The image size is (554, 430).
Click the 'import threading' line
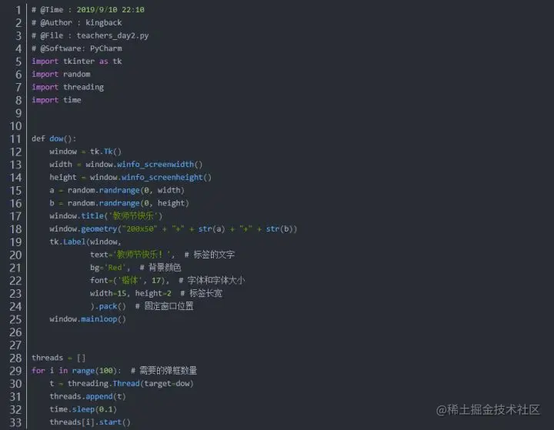[68, 87]
